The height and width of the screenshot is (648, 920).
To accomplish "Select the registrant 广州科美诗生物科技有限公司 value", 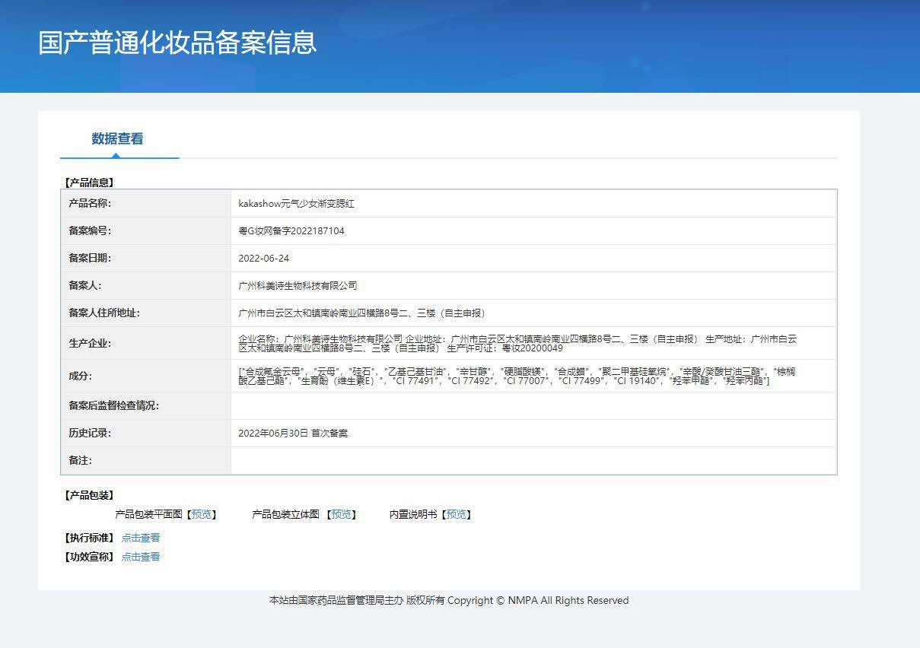I will click(298, 286).
